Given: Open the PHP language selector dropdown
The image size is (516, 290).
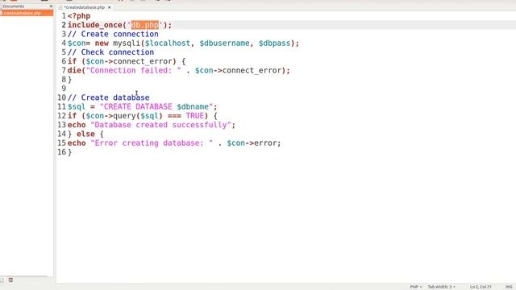Looking at the screenshot, I should tap(416, 287).
